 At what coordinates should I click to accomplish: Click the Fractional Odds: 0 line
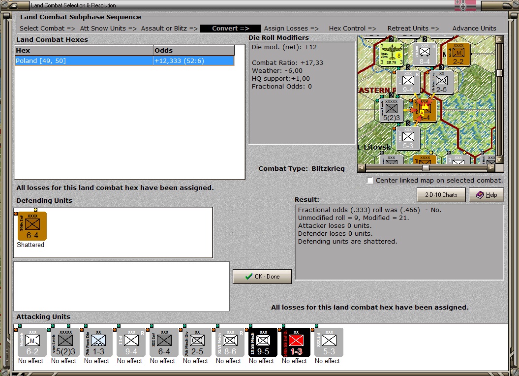coord(282,87)
